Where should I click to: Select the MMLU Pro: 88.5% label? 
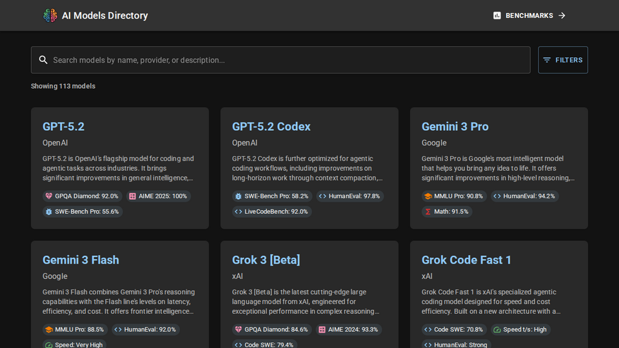click(79, 329)
